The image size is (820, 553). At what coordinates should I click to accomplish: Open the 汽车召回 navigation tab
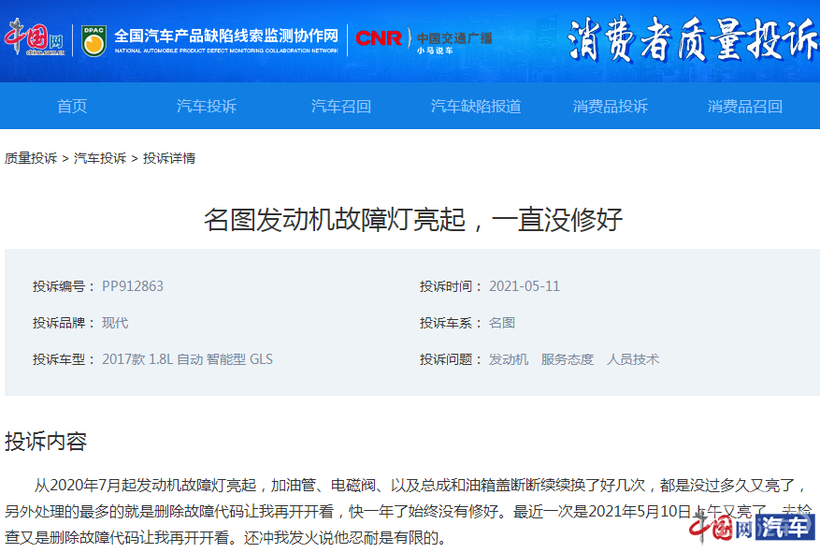pos(341,107)
